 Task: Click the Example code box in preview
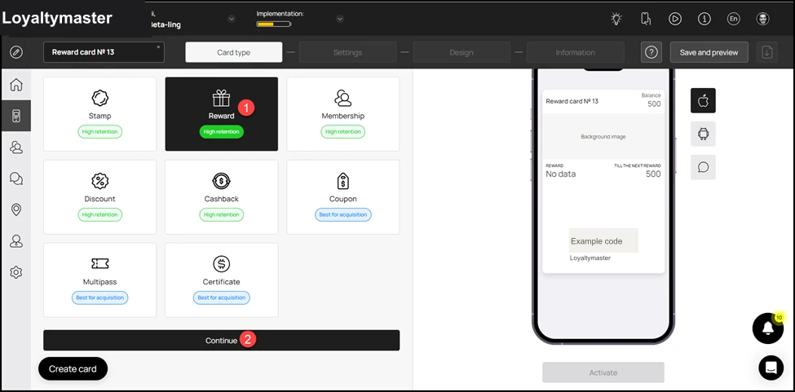point(603,240)
